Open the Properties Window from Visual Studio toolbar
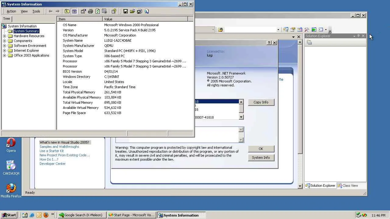 tap(292, 30)
